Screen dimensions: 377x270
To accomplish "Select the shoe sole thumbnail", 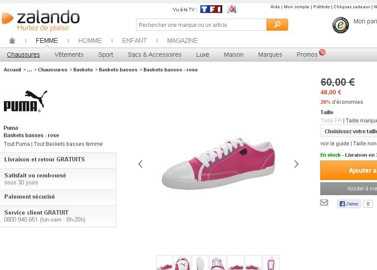I will pos(200,263).
